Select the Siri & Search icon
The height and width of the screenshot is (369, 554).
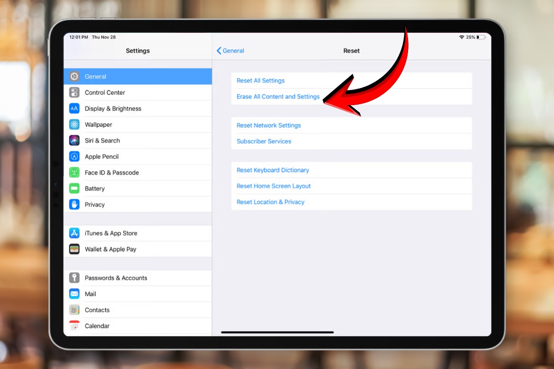pyautogui.click(x=75, y=140)
